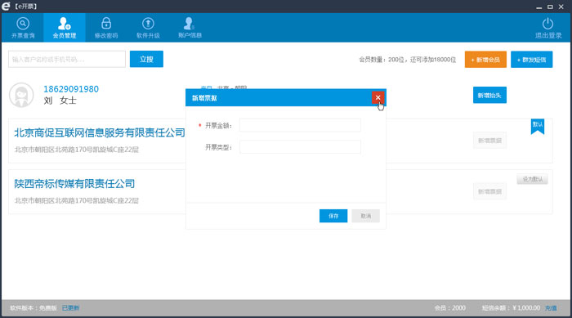Click 设为默认 set default button

[x=532, y=179]
